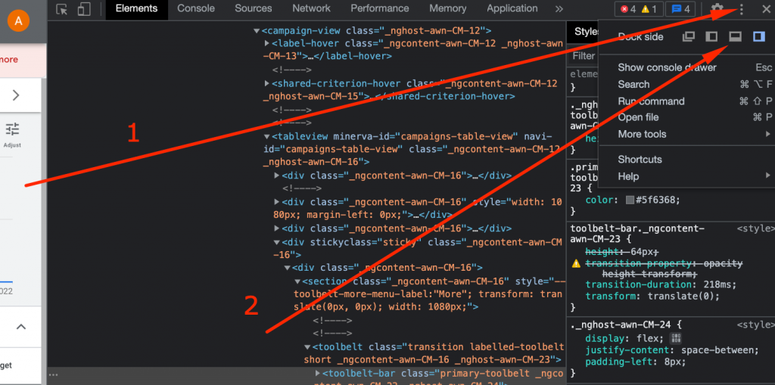Viewport: 775px width, 385px height.
Task: Switch to the Performance tab
Action: pos(380,9)
